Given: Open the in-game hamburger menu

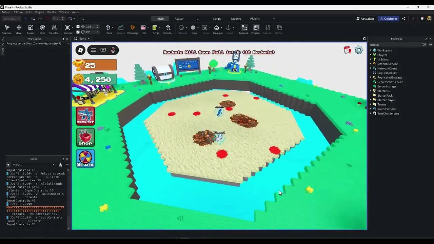Looking at the screenshot, I should click(93, 50).
